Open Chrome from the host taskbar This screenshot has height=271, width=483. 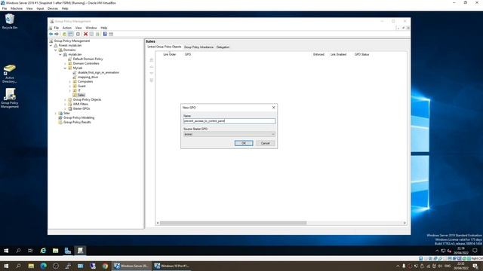click(105, 266)
